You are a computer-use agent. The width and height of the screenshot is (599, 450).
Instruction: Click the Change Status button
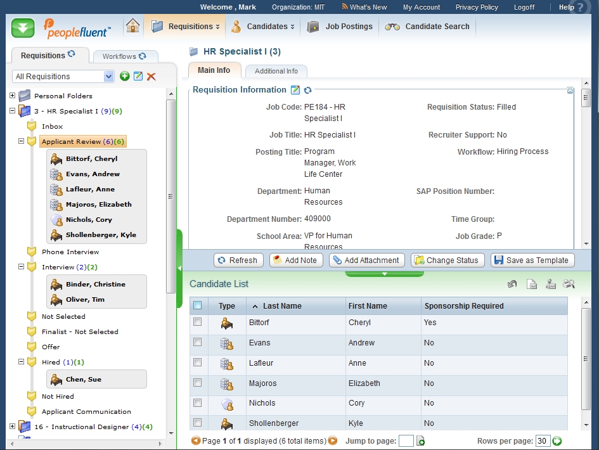(448, 260)
